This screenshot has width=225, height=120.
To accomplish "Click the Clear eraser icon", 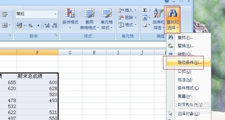I will point(145,25).
